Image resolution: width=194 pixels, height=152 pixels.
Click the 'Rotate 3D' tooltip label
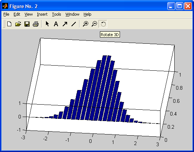click(x=110, y=35)
